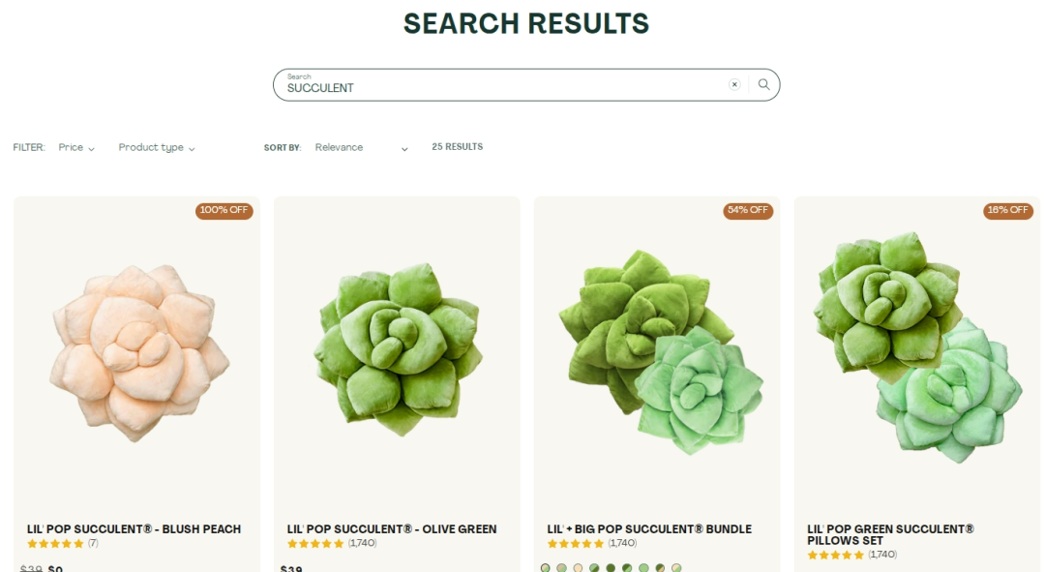This screenshot has height=572, width=1045.
Task: Click the star rating on the succulent bundle
Action: [576, 544]
